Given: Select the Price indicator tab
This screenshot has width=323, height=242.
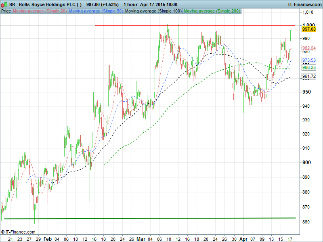Looking at the screenshot, I should [x=6, y=11].
